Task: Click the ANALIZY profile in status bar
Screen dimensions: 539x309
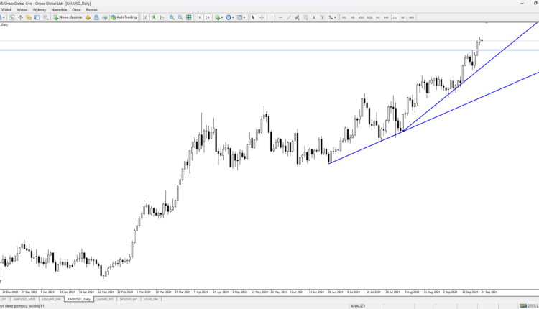Action: [x=358, y=306]
